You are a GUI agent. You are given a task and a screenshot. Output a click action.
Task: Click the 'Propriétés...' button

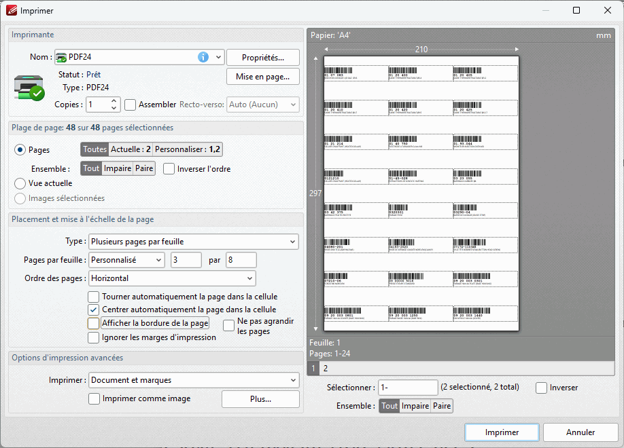262,58
